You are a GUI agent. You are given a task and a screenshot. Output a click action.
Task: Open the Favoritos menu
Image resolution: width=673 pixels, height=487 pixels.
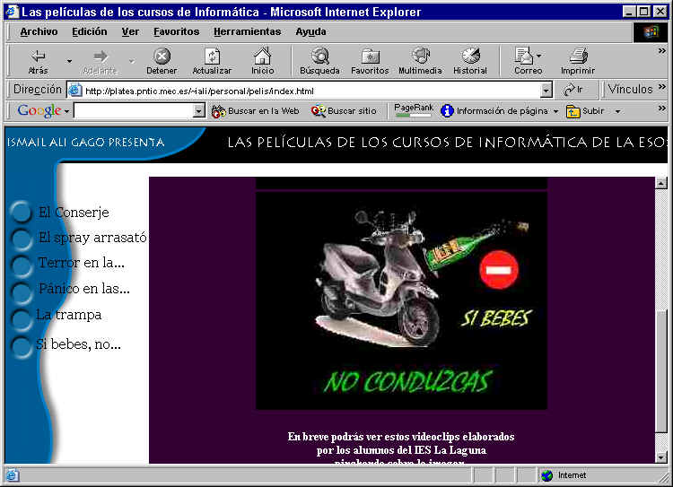pyautogui.click(x=177, y=31)
